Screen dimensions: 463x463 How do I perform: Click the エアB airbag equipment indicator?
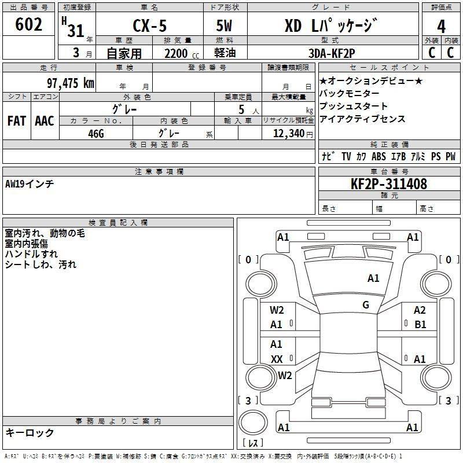tap(398, 156)
